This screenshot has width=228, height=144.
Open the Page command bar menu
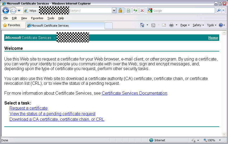(x=185, y=25)
